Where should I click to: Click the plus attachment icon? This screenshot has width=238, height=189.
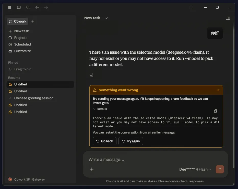click(91, 169)
